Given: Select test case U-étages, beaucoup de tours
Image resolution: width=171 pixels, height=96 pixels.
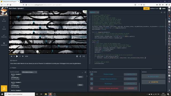Looking at the screenshot, I should [108, 79].
